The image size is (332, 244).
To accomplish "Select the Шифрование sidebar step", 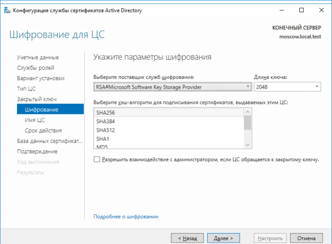I will tap(50, 109).
